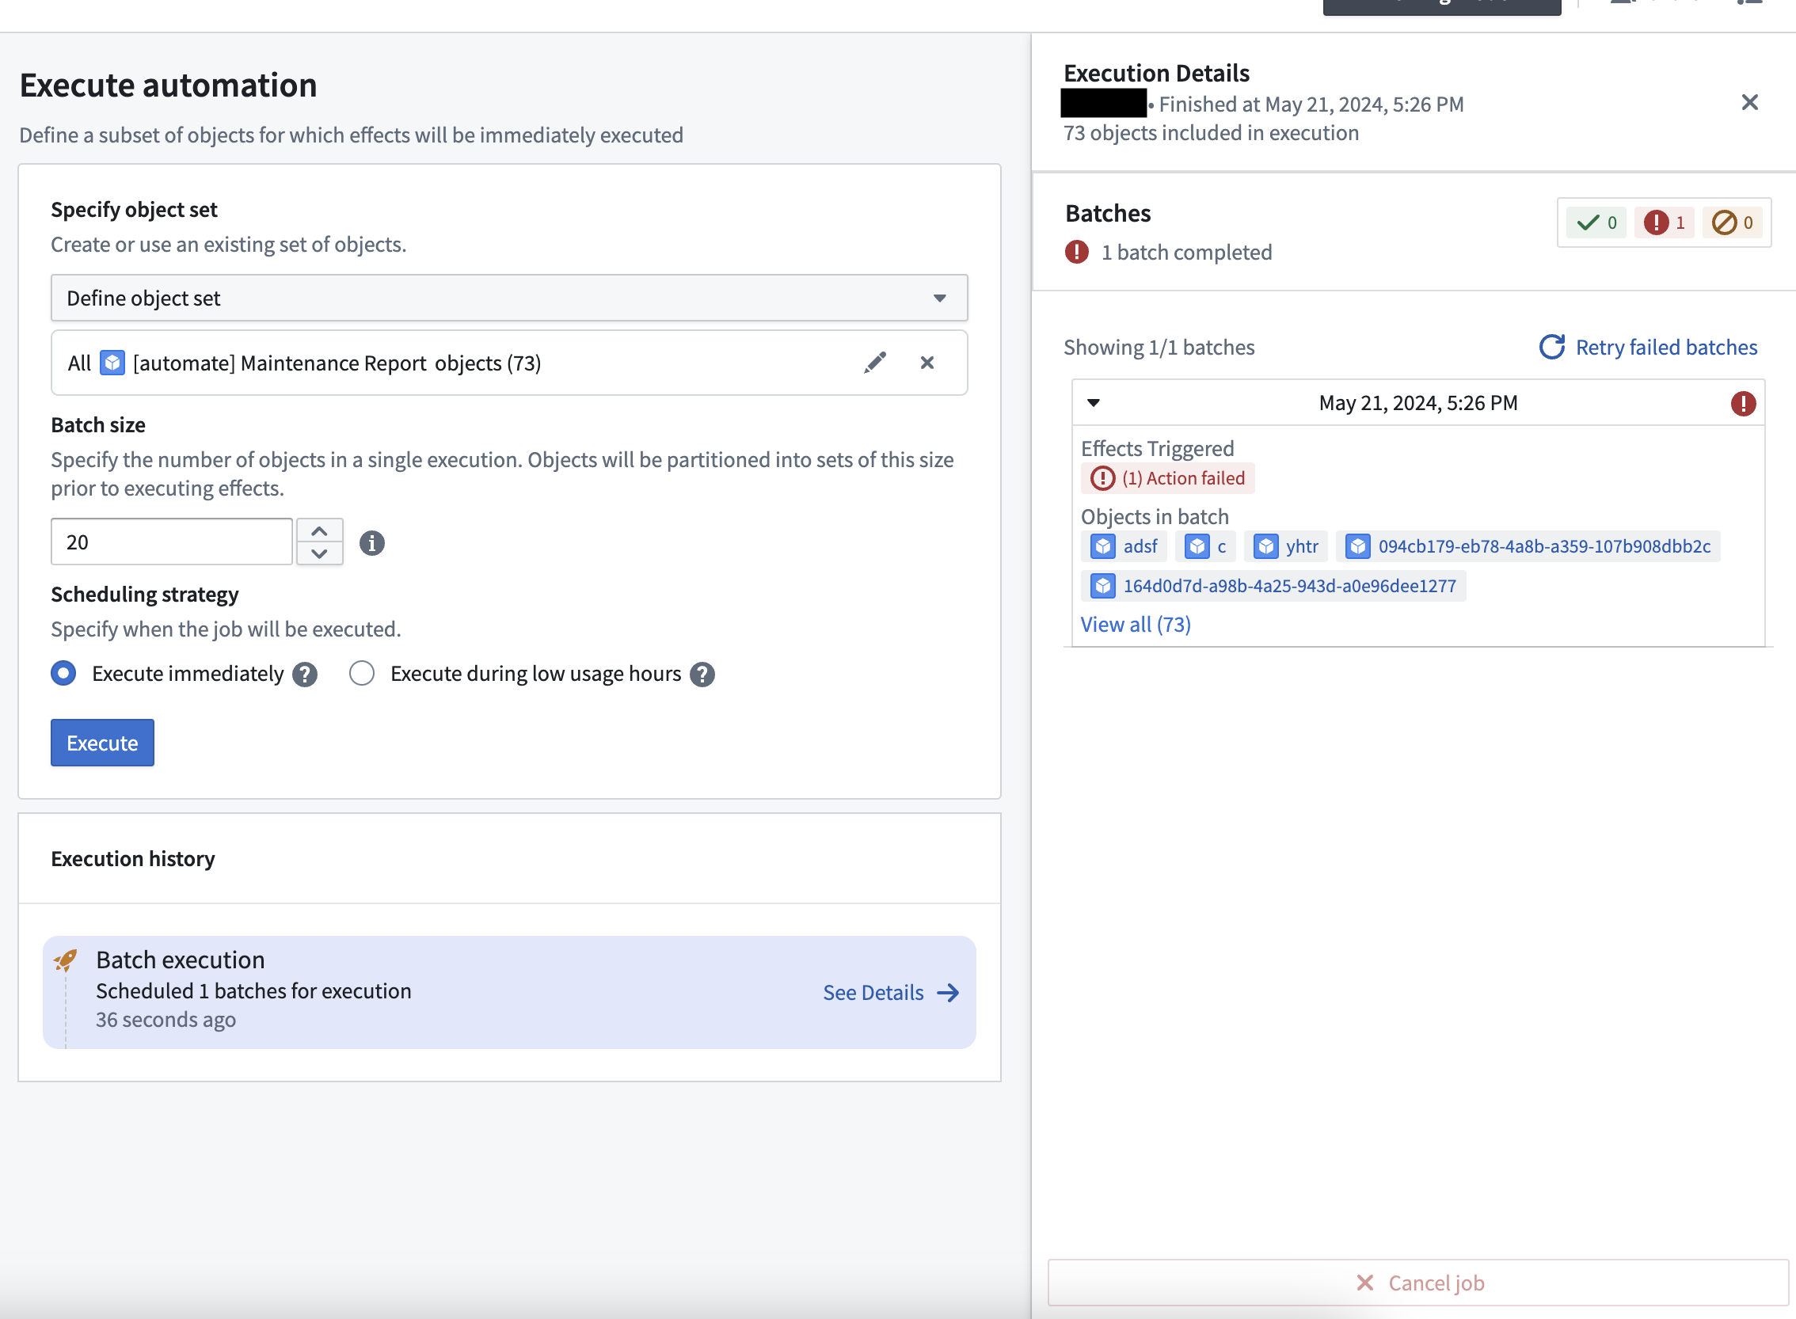
Task: Select Execute immediately radio button
Action: click(x=64, y=673)
